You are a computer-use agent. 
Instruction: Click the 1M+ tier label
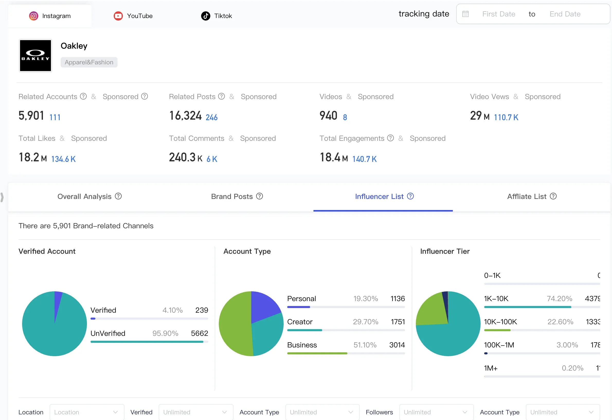(x=491, y=368)
